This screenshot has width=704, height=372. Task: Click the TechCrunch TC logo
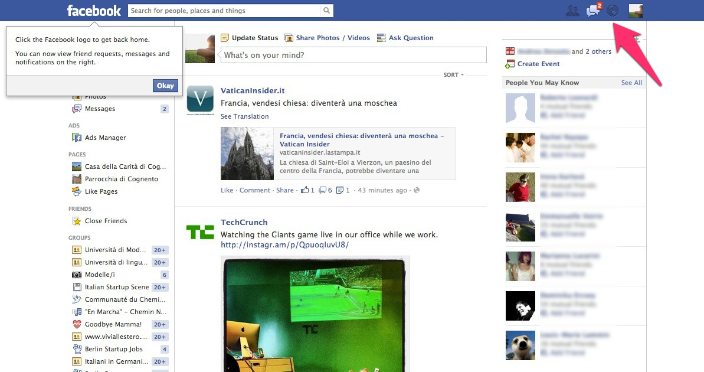pos(200,232)
